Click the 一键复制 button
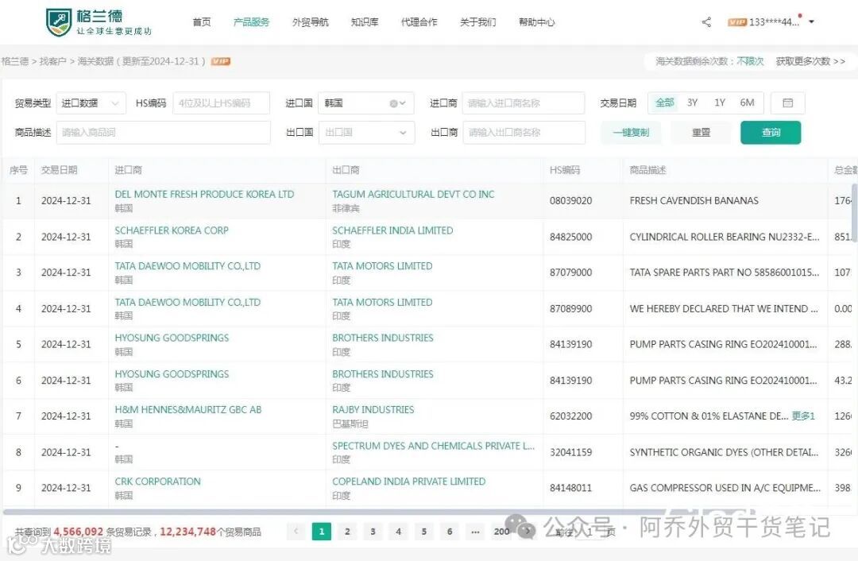 [x=631, y=133]
